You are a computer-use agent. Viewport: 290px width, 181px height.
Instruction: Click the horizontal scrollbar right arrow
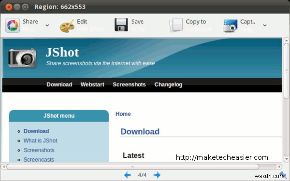point(279,167)
